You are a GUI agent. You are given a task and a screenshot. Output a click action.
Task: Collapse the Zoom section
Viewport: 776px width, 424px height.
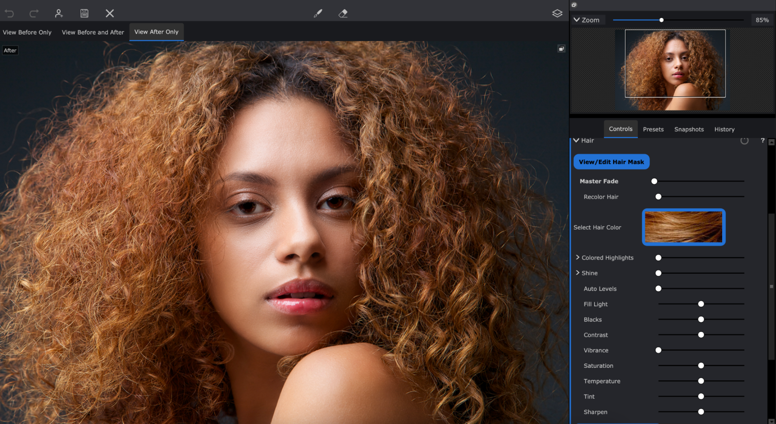tap(577, 20)
